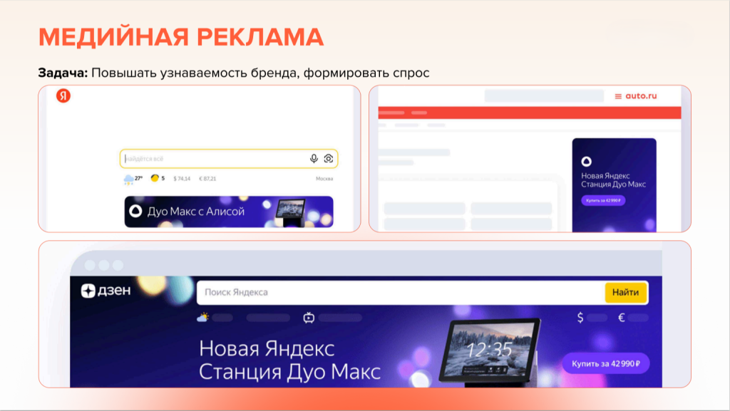Open the auto.ru hamburger menu

click(x=617, y=96)
